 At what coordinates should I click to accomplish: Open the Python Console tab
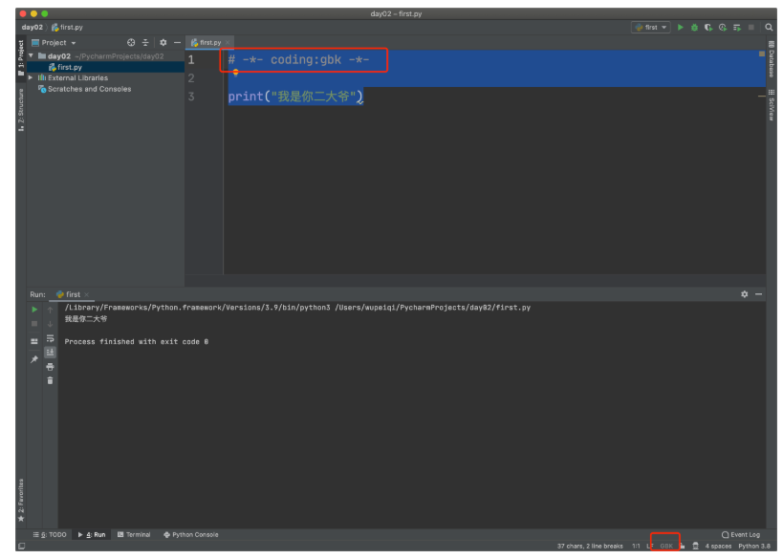[x=191, y=534]
